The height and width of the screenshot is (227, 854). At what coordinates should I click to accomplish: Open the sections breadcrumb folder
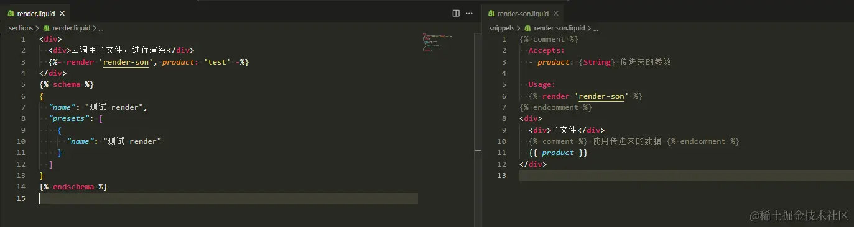[21, 28]
